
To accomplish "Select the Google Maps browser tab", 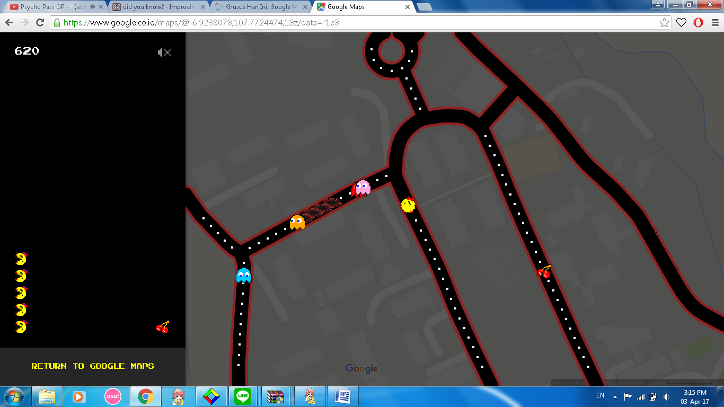I will (360, 7).
